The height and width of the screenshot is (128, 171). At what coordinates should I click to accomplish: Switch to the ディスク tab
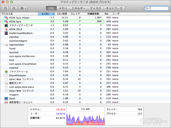[95, 8]
